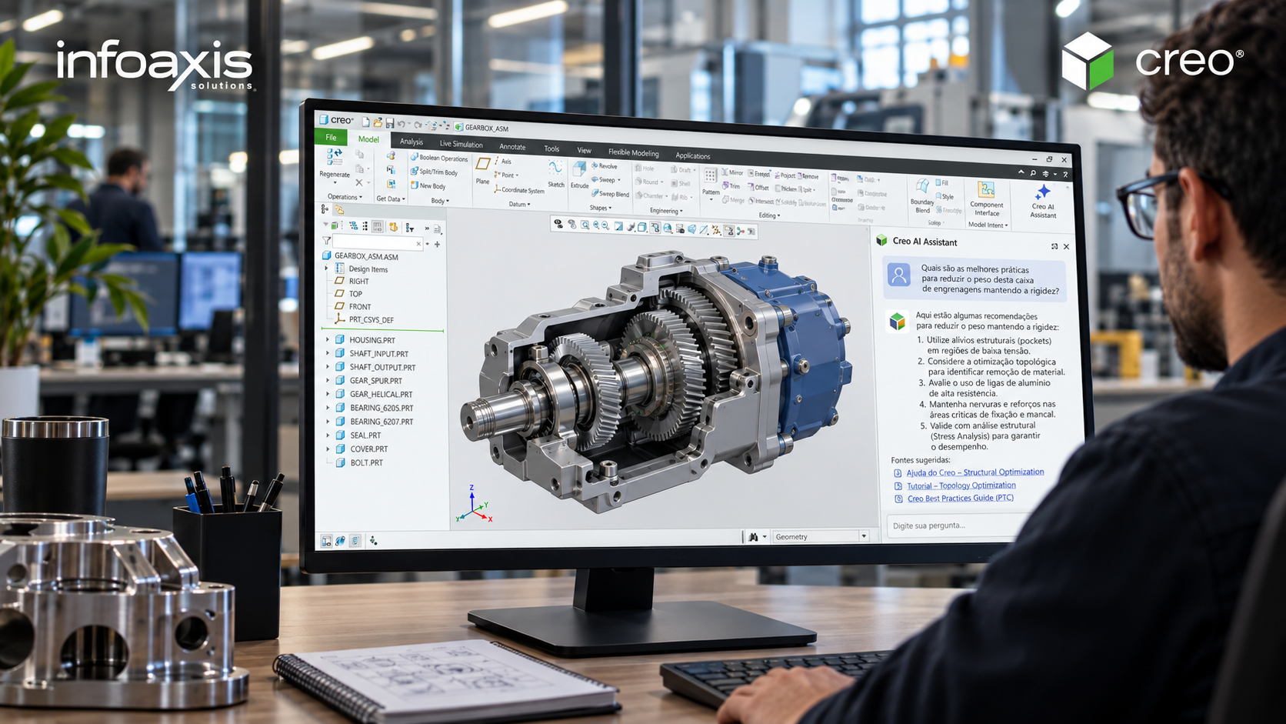Open the Operations group dropdown
This screenshot has height=724, width=1286.
tap(345, 196)
